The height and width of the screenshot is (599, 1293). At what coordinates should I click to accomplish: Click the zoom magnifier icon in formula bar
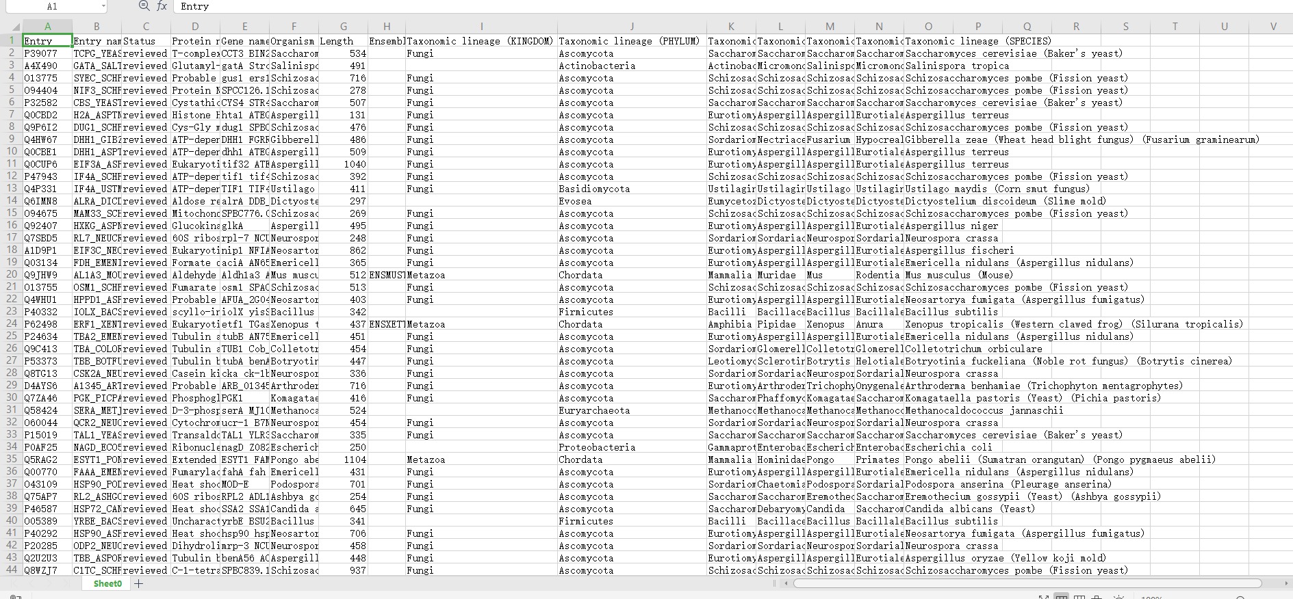coord(144,6)
